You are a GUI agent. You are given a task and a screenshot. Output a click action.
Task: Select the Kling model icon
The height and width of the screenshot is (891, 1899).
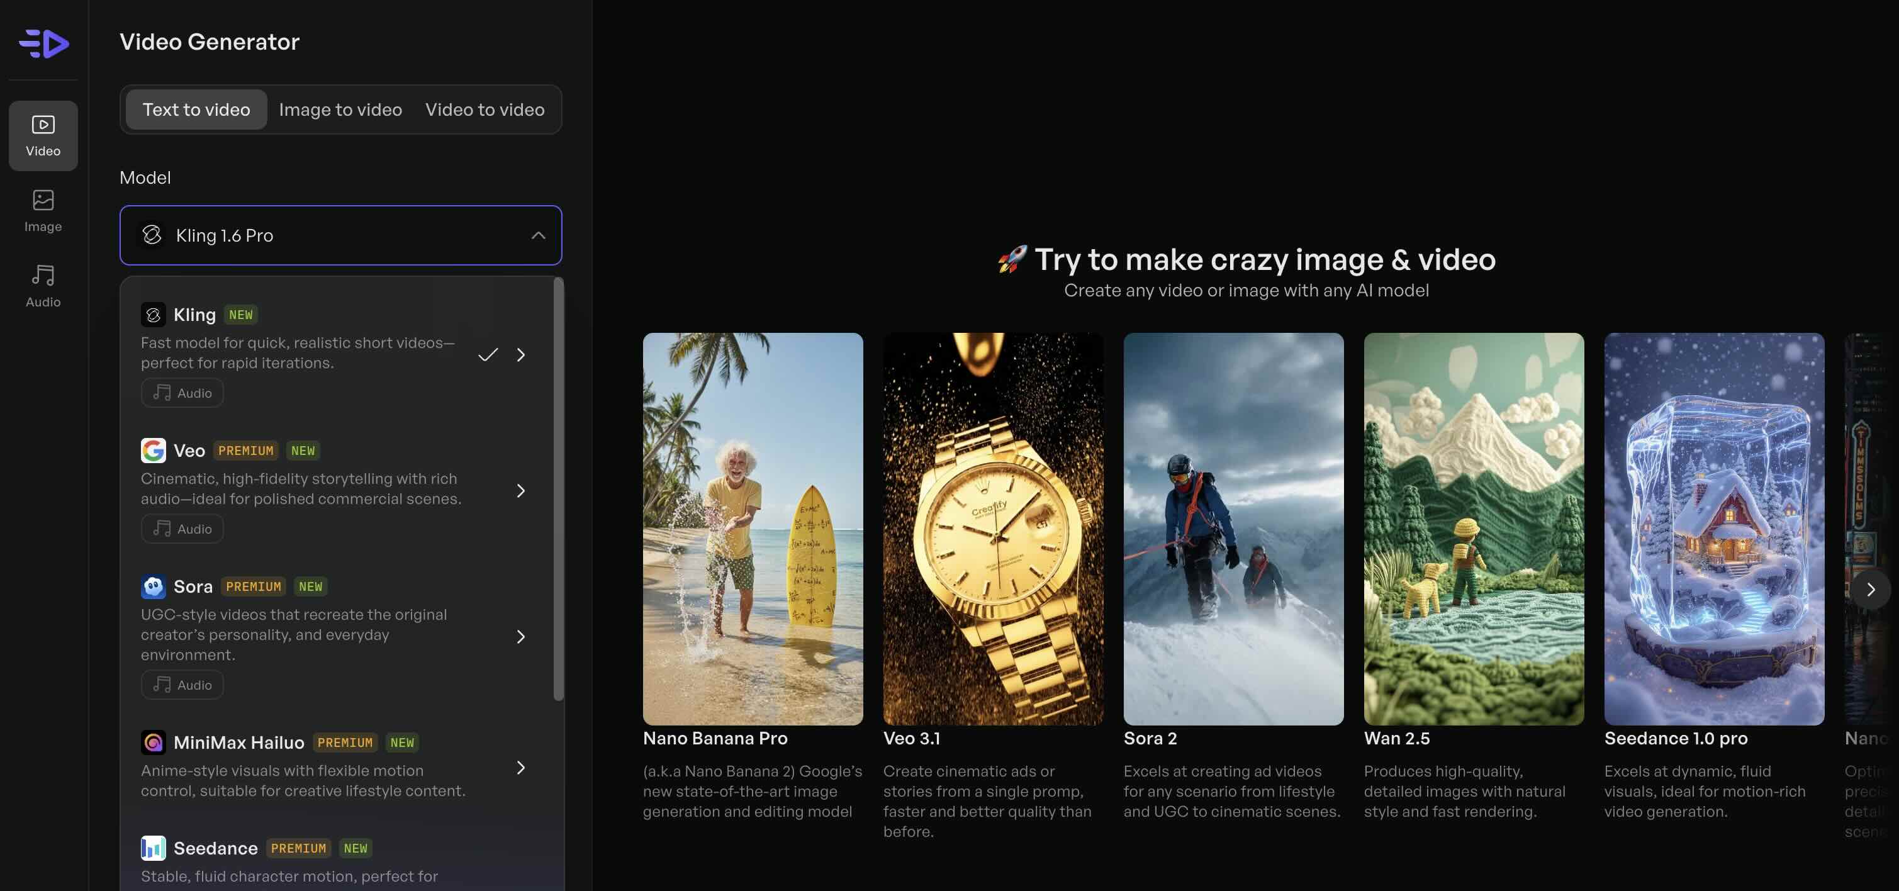(153, 315)
